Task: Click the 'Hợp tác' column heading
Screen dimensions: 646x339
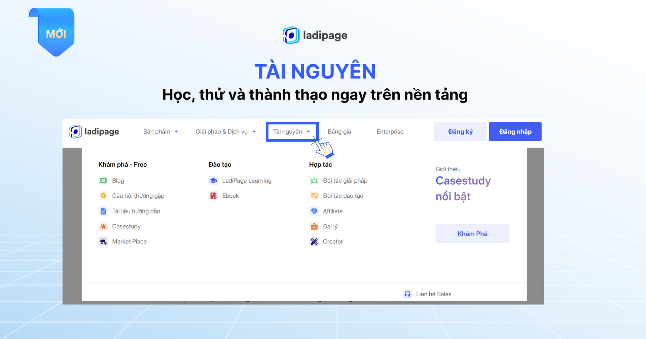Action: [x=320, y=164]
